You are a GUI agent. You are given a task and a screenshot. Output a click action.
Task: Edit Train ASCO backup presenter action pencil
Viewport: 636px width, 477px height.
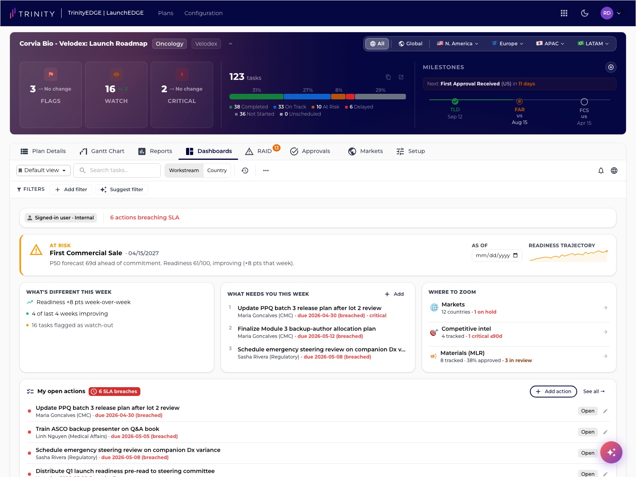[605, 432]
